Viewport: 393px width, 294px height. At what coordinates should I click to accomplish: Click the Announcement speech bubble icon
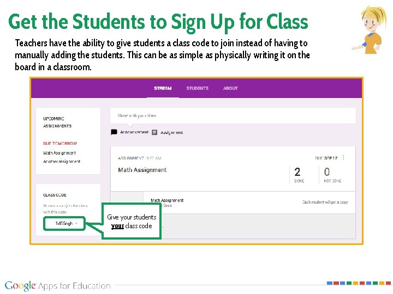pos(114,132)
